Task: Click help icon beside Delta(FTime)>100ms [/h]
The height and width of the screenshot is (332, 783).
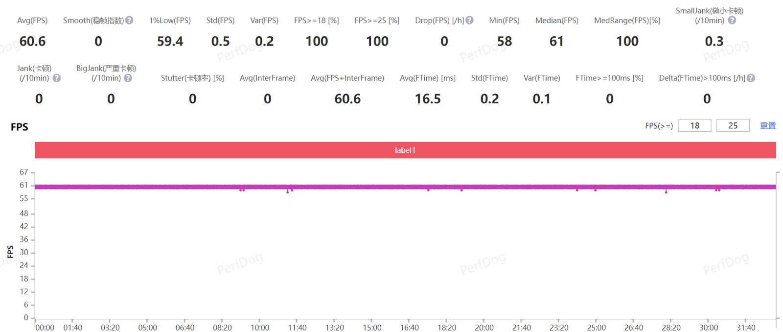Action: point(751,78)
